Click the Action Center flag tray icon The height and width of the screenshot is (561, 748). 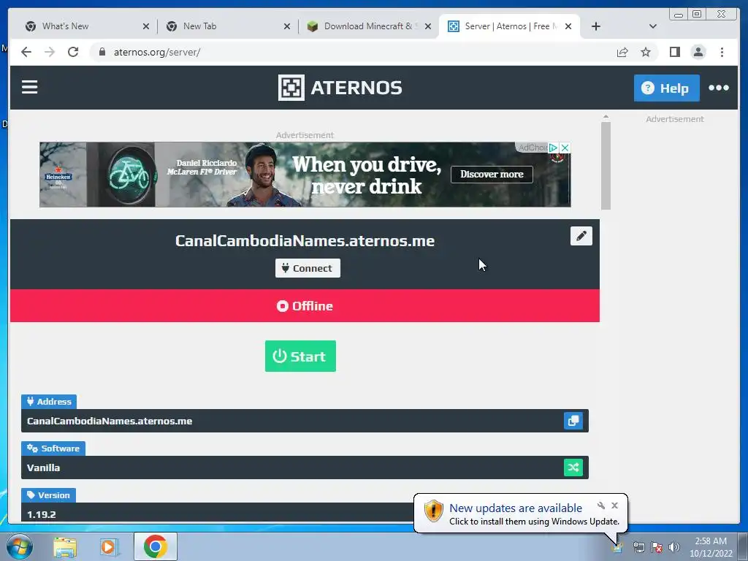[x=657, y=547]
